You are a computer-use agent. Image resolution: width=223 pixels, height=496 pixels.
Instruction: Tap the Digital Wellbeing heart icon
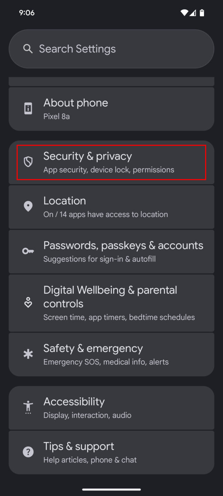point(28,303)
